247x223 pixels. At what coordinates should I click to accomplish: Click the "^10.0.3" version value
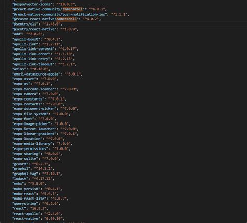66,4
